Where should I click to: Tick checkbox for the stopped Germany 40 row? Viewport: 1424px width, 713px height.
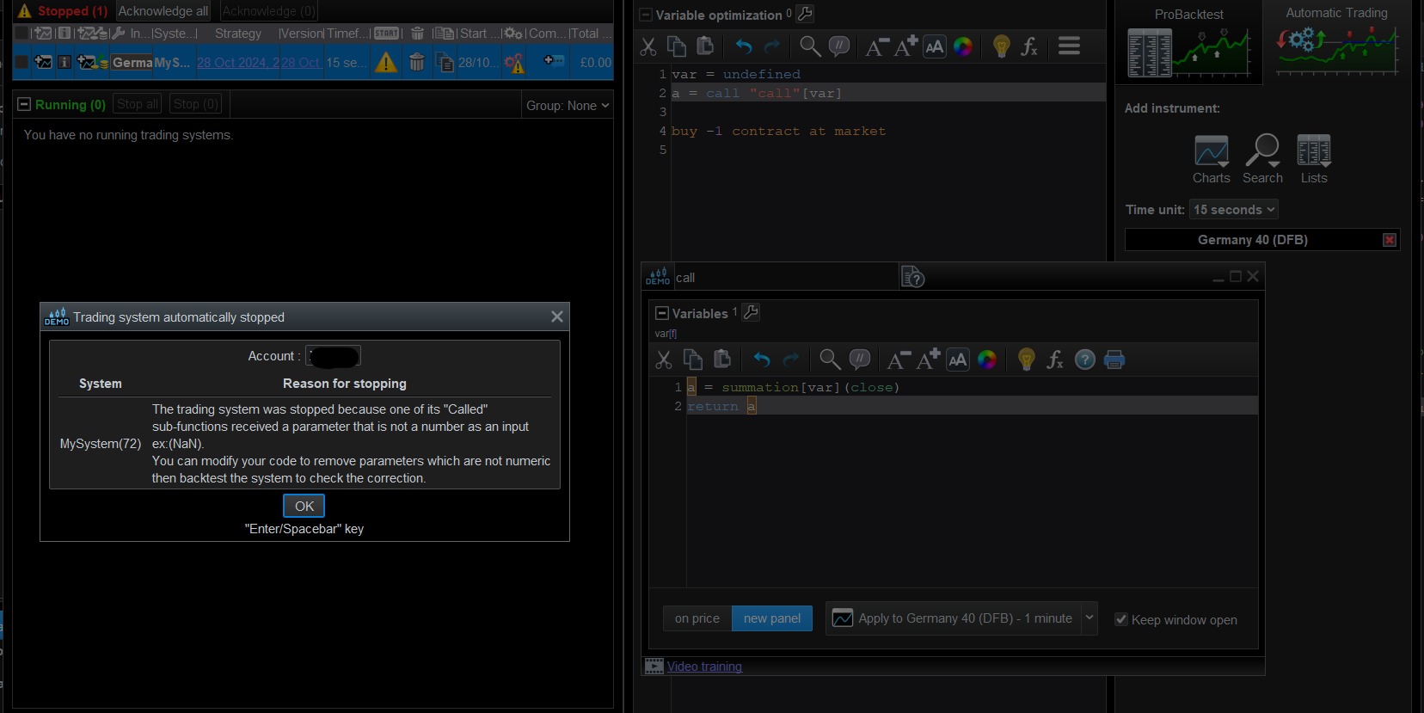pos(22,62)
